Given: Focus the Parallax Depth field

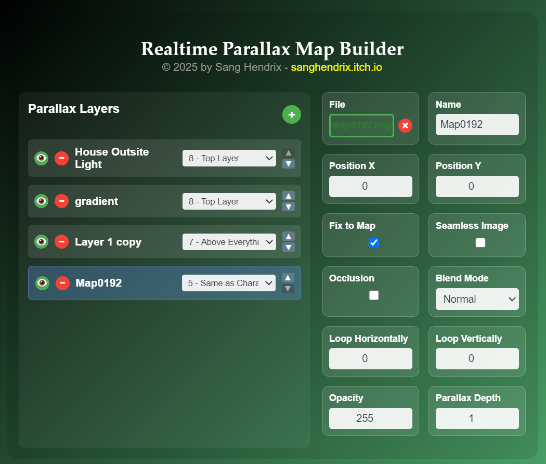Looking at the screenshot, I should 477,418.
